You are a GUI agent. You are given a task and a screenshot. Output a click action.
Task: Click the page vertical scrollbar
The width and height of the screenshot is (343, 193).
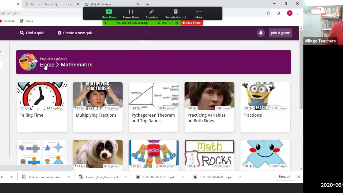tap(301, 70)
